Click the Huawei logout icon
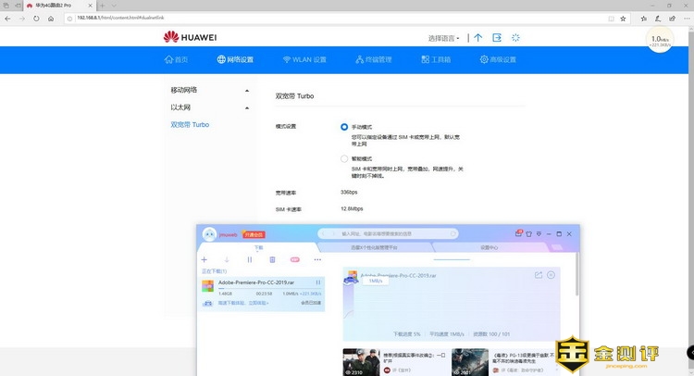694x376 pixels. (497, 38)
